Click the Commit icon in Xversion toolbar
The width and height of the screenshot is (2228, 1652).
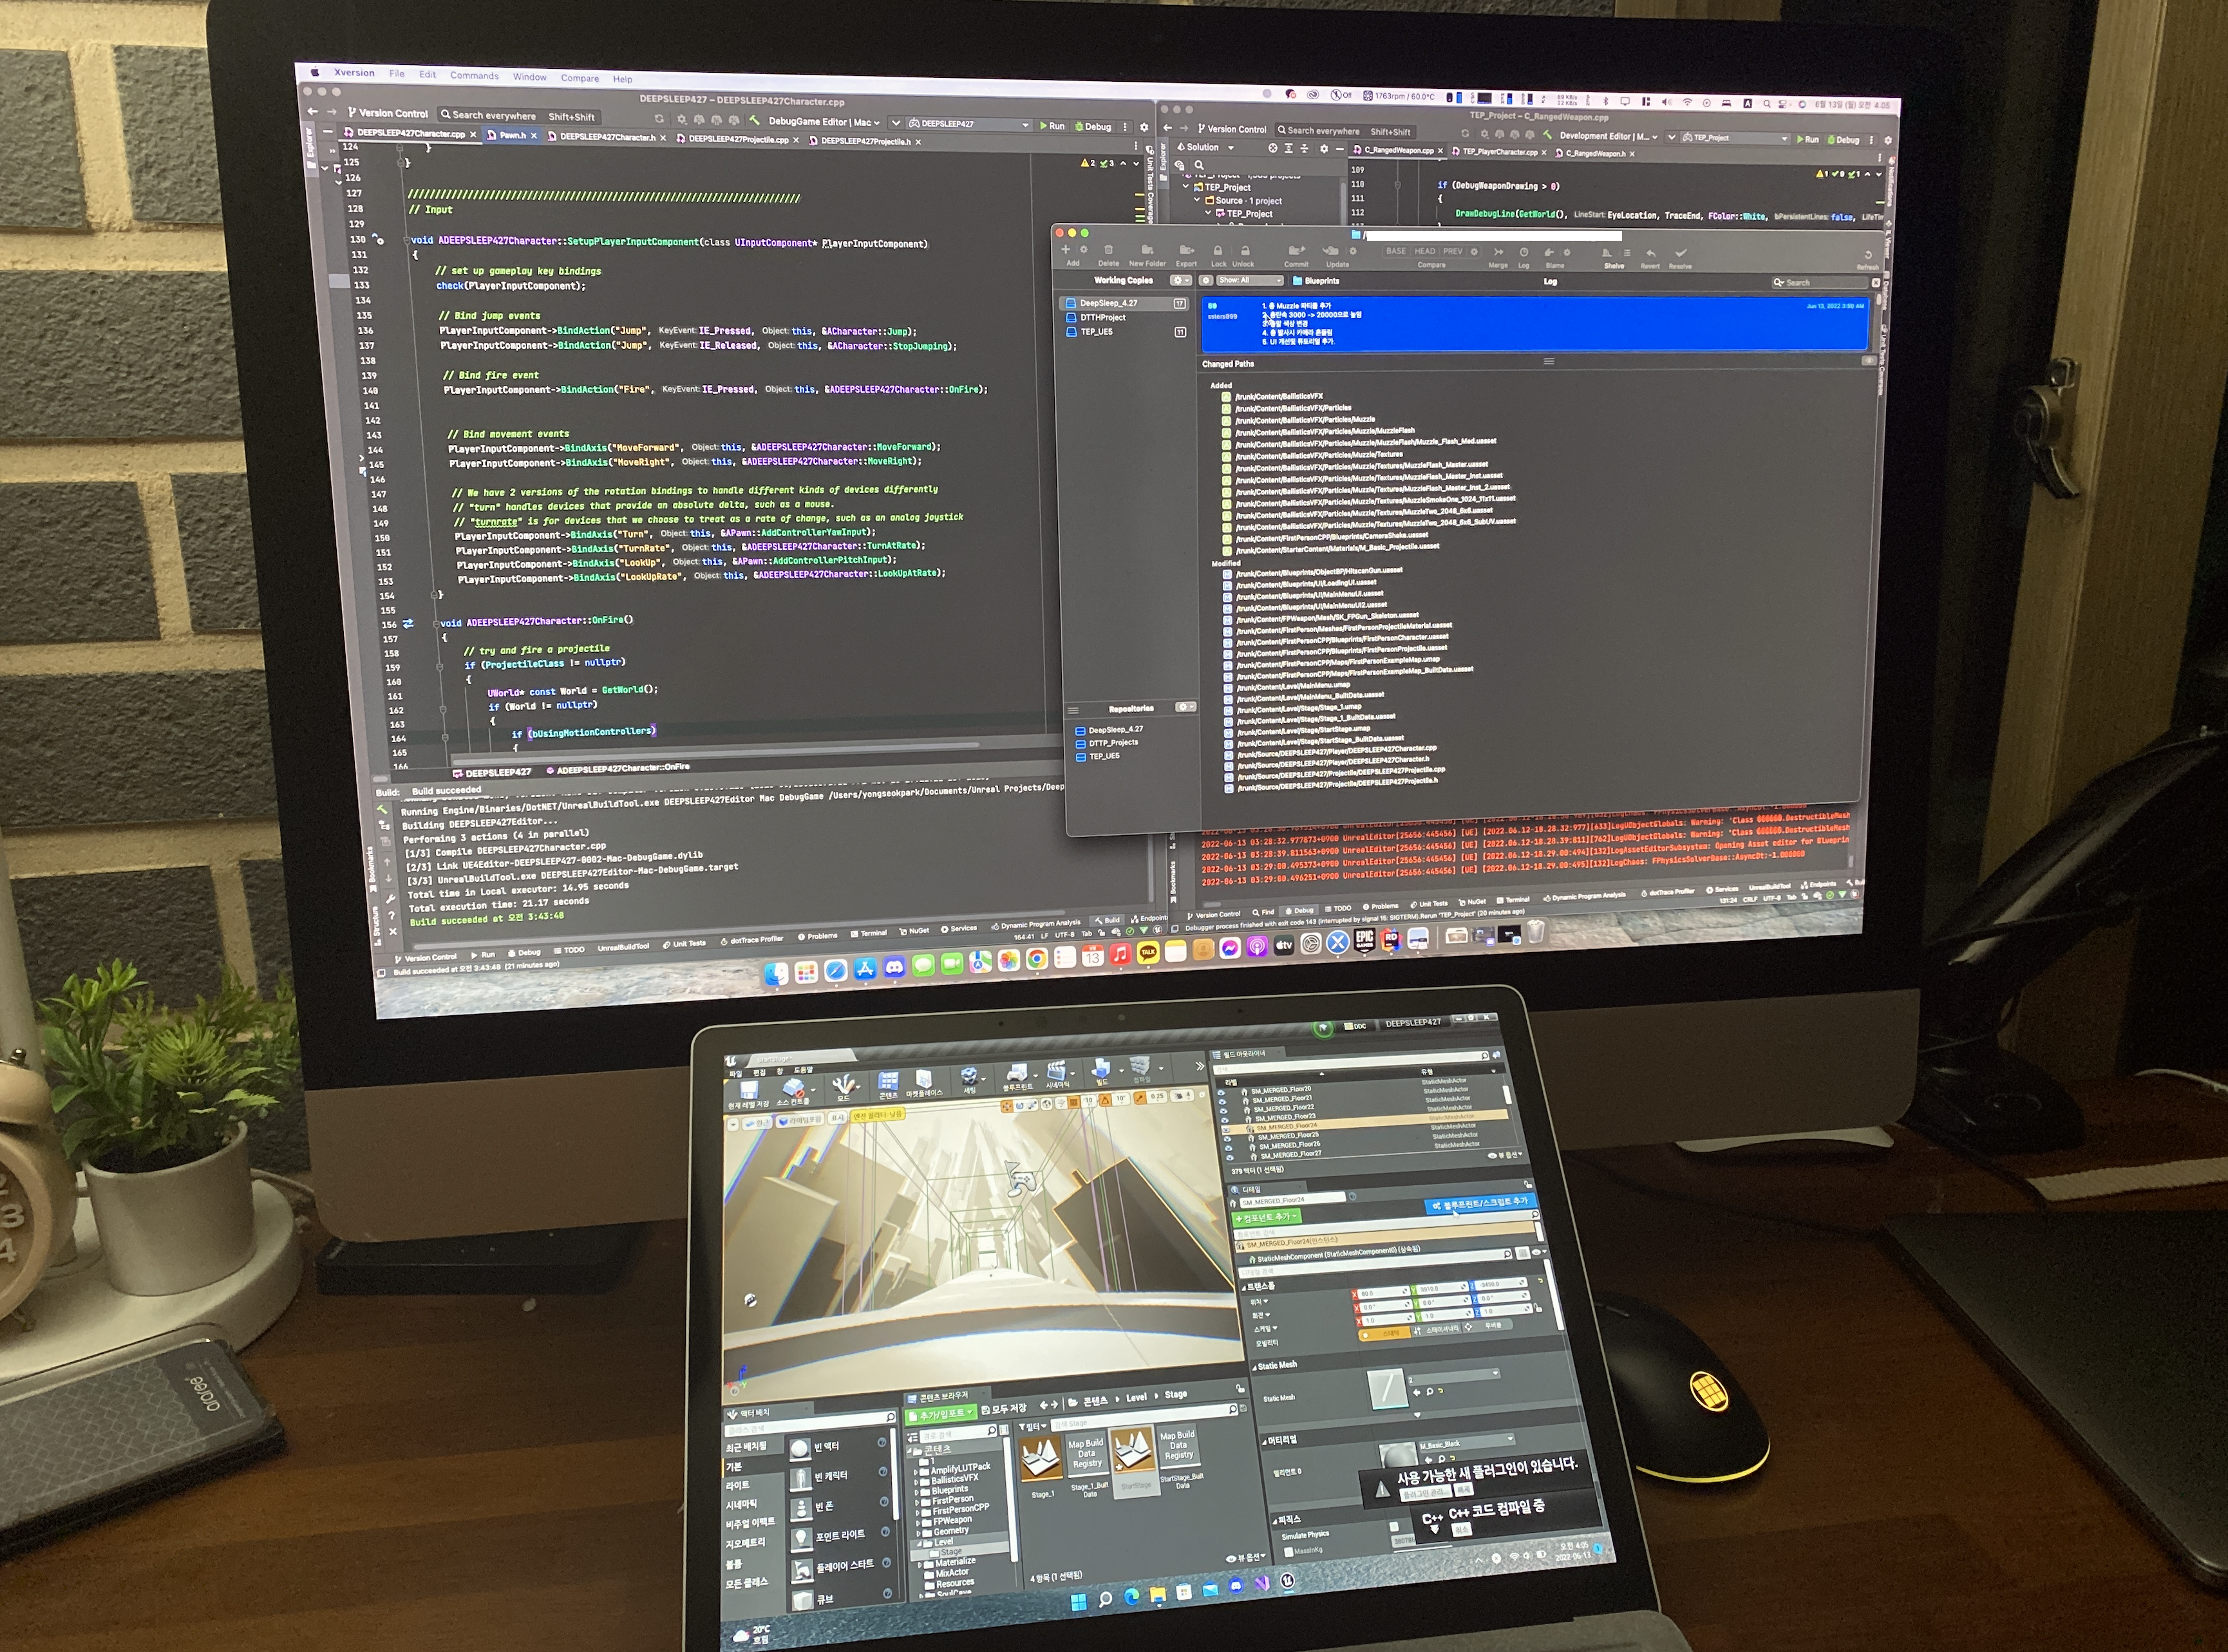tap(1296, 251)
